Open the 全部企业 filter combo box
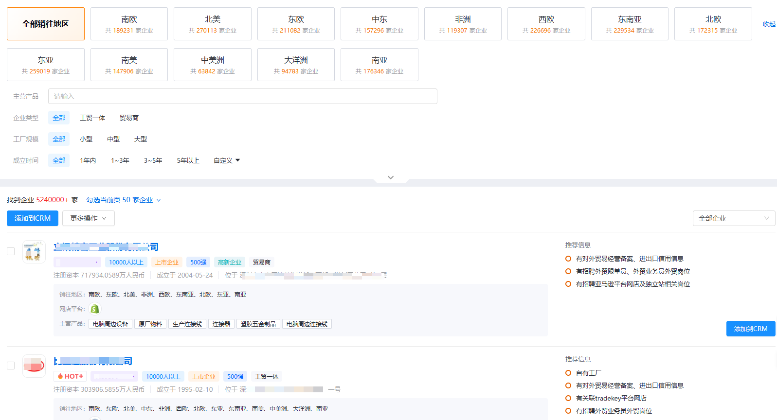Image resolution: width=777 pixels, height=420 pixels. click(733, 218)
